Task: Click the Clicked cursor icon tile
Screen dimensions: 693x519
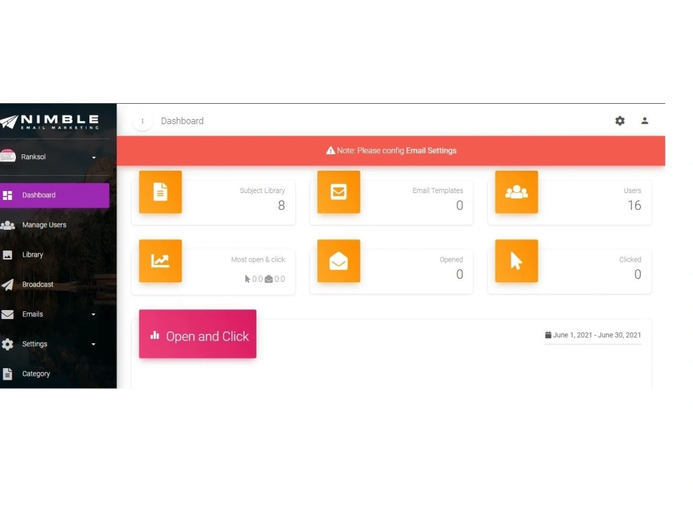Action: [x=516, y=261]
